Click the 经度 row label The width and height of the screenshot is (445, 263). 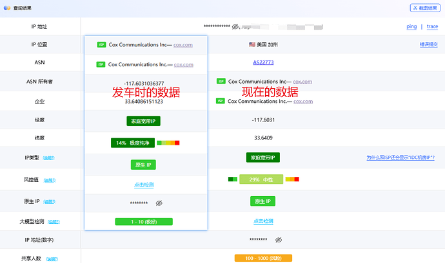(x=39, y=120)
